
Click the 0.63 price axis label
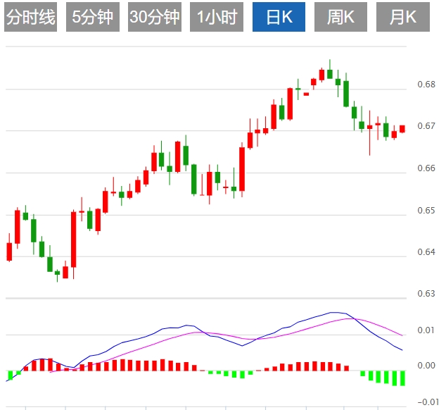pyautogui.click(x=426, y=294)
